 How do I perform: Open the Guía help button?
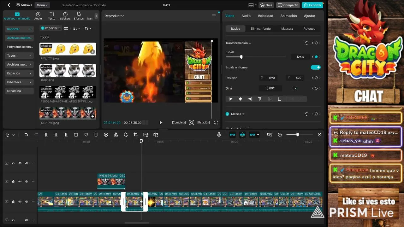(266, 5)
